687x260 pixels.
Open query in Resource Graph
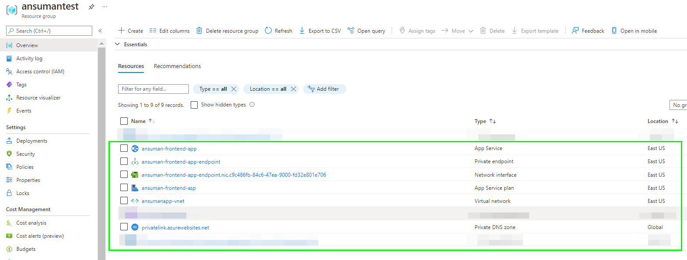point(366,31)
